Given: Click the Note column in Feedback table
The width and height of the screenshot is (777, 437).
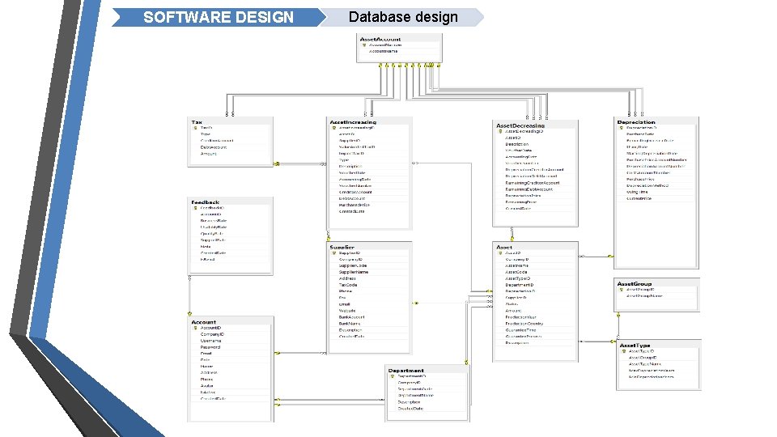Looking at the screenshot, I should [206, 247].
